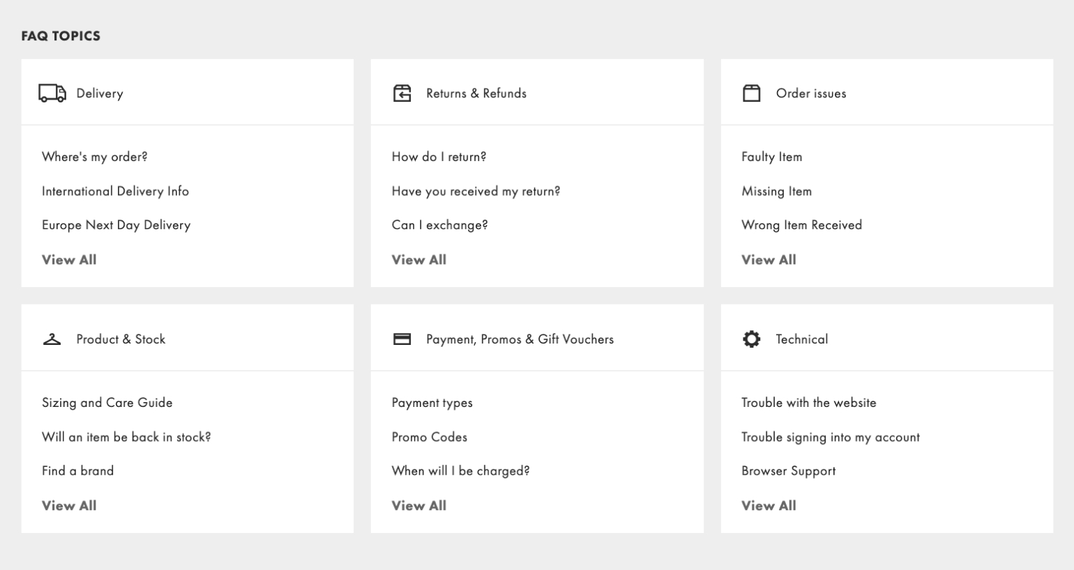The image size is (1074, 570).
Task: Open the Returns & Refunds topic heading
Action: (x=476, y=93)
